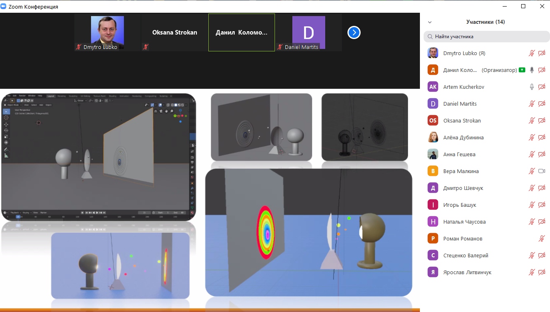Screen dimensions: 550x312
Task: Select participant name "Вера Малкина"
Action: pos(461,171)
